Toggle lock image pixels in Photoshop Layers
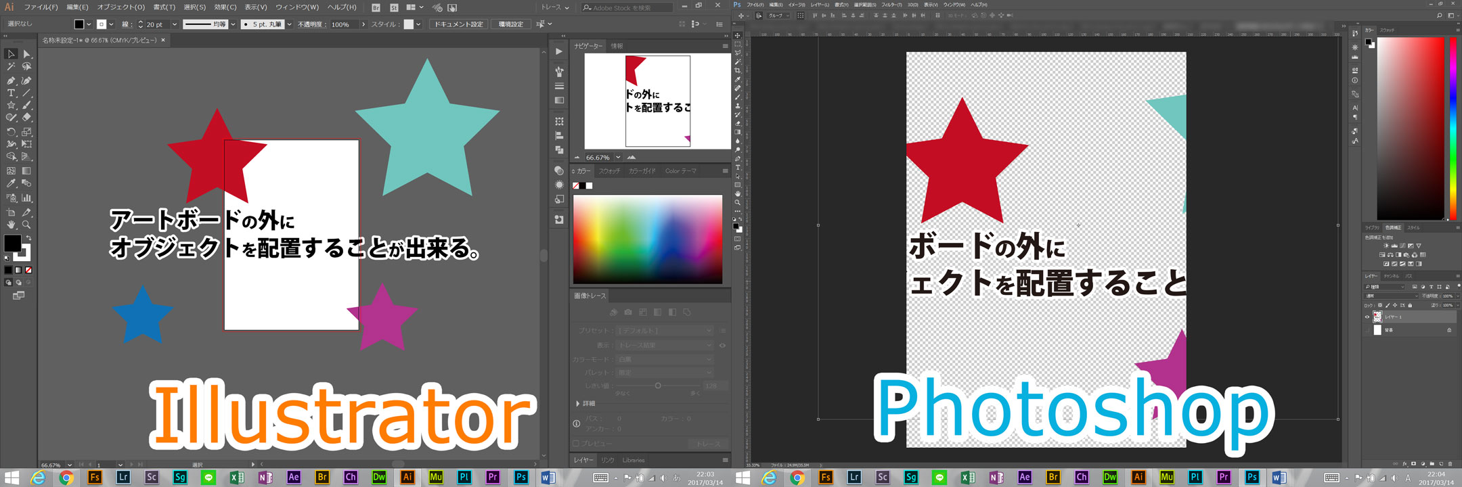Screen dimensions: 1462x487 coord(1388,305)
